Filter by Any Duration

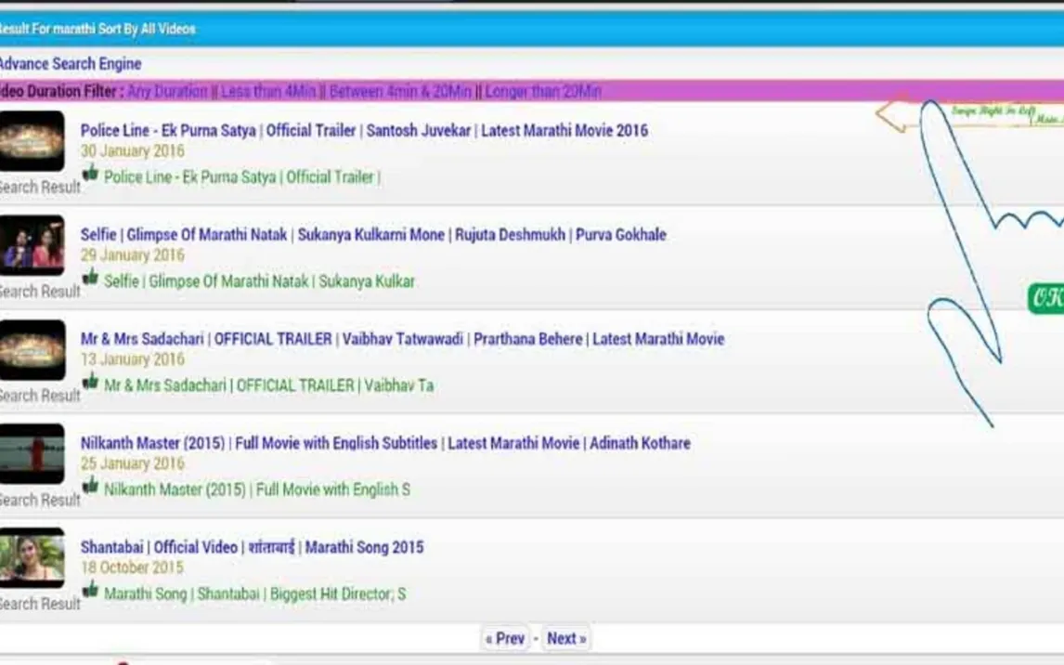click(167, 91)
